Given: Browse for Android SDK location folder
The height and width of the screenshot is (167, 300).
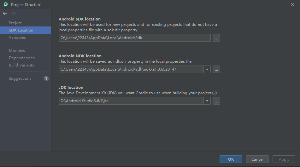Looking at the screenshot, I should 216,38.
